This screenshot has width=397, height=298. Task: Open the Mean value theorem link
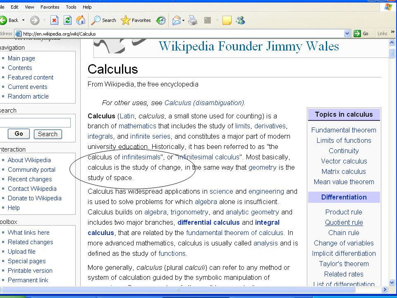coord(344,182)
